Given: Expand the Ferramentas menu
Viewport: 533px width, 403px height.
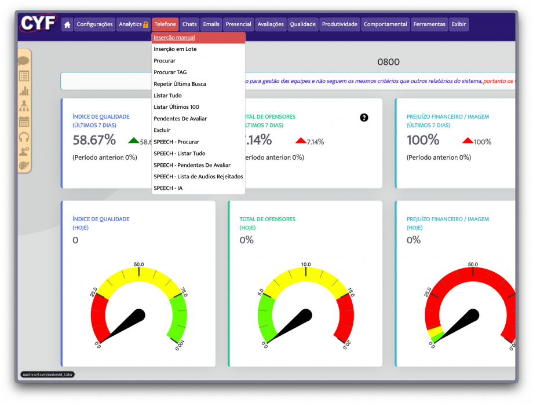Looking at the screenshot, I should point(429,24).
